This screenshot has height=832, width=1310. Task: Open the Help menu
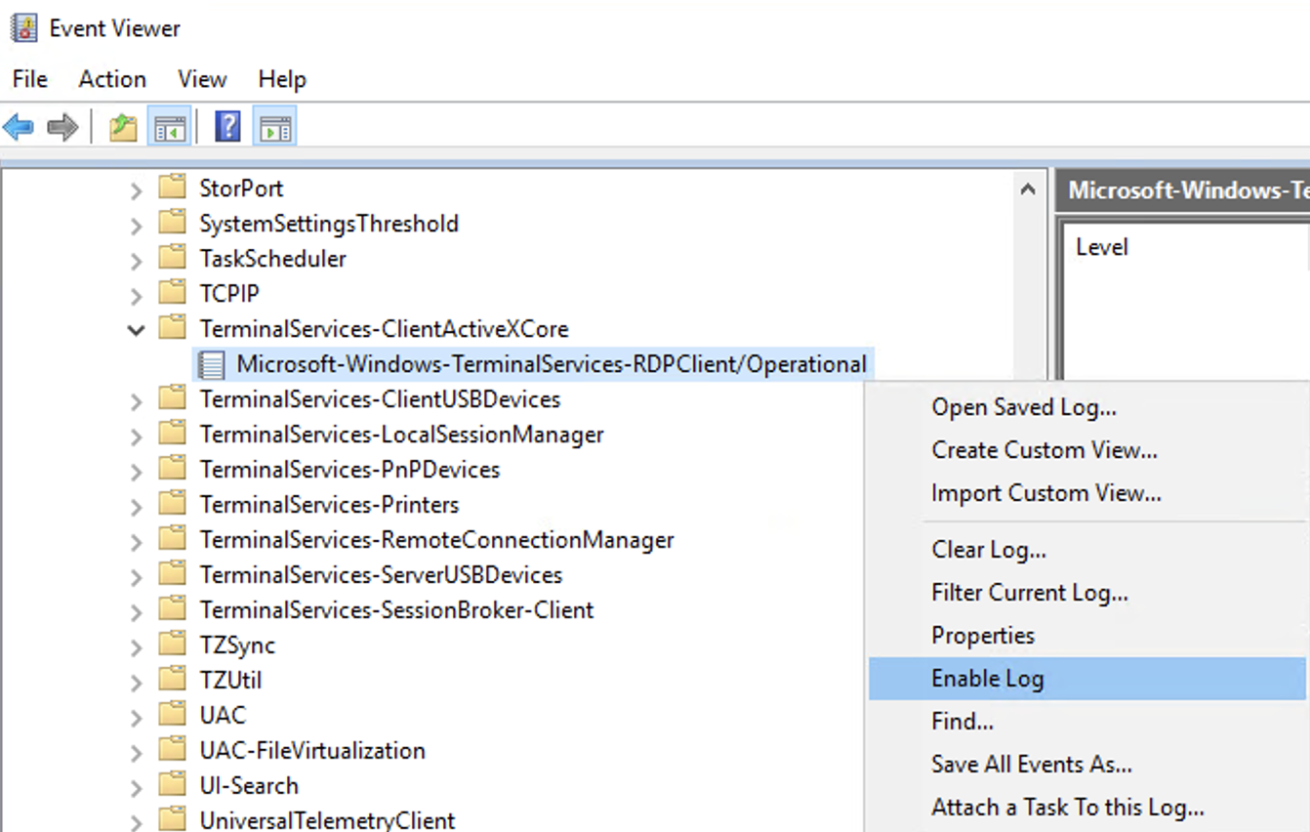point(282,79)
